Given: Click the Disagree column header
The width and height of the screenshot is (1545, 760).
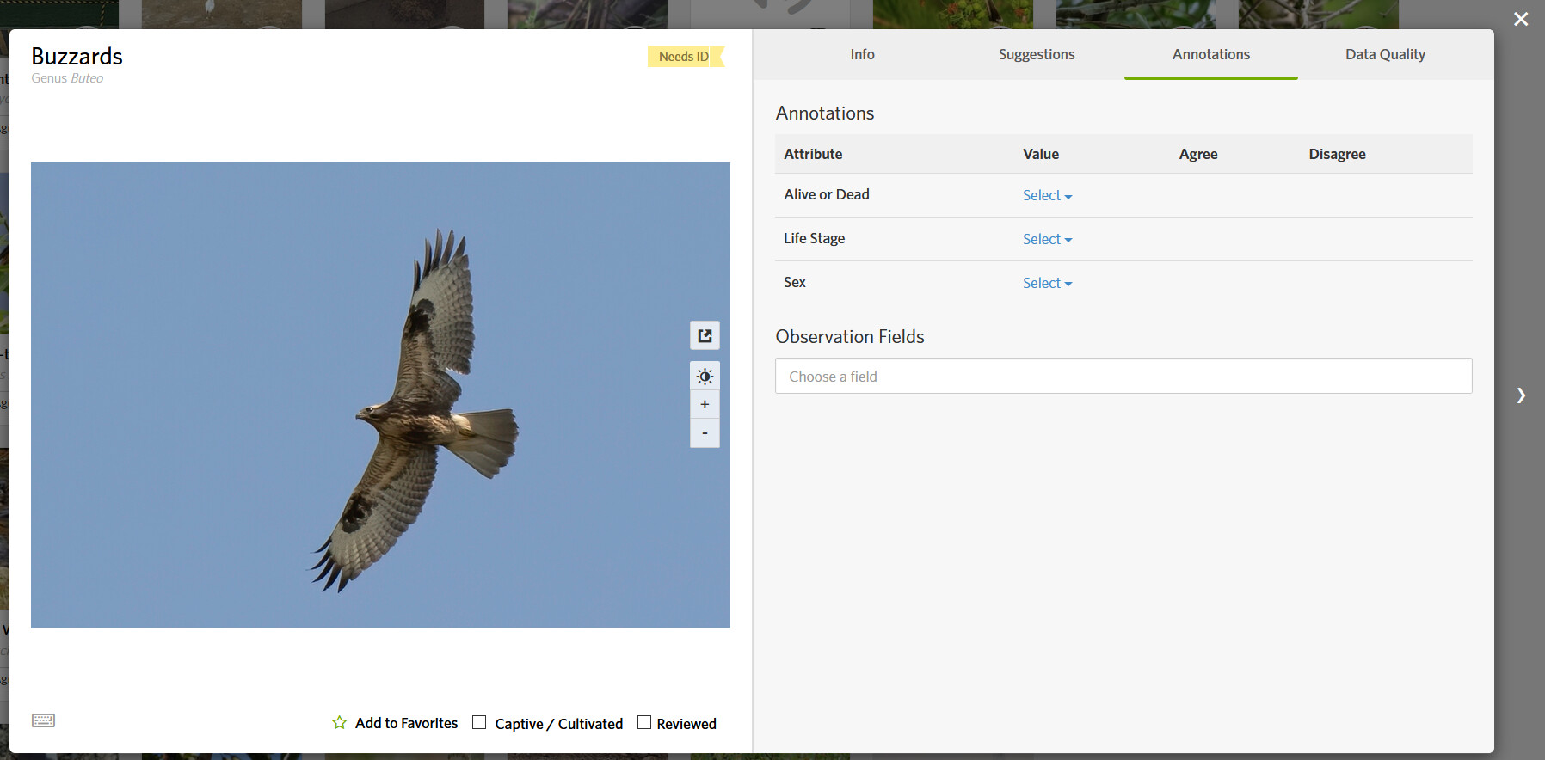Looking at the screenshot, I should pyautogui.click(x=1338, y=154).
